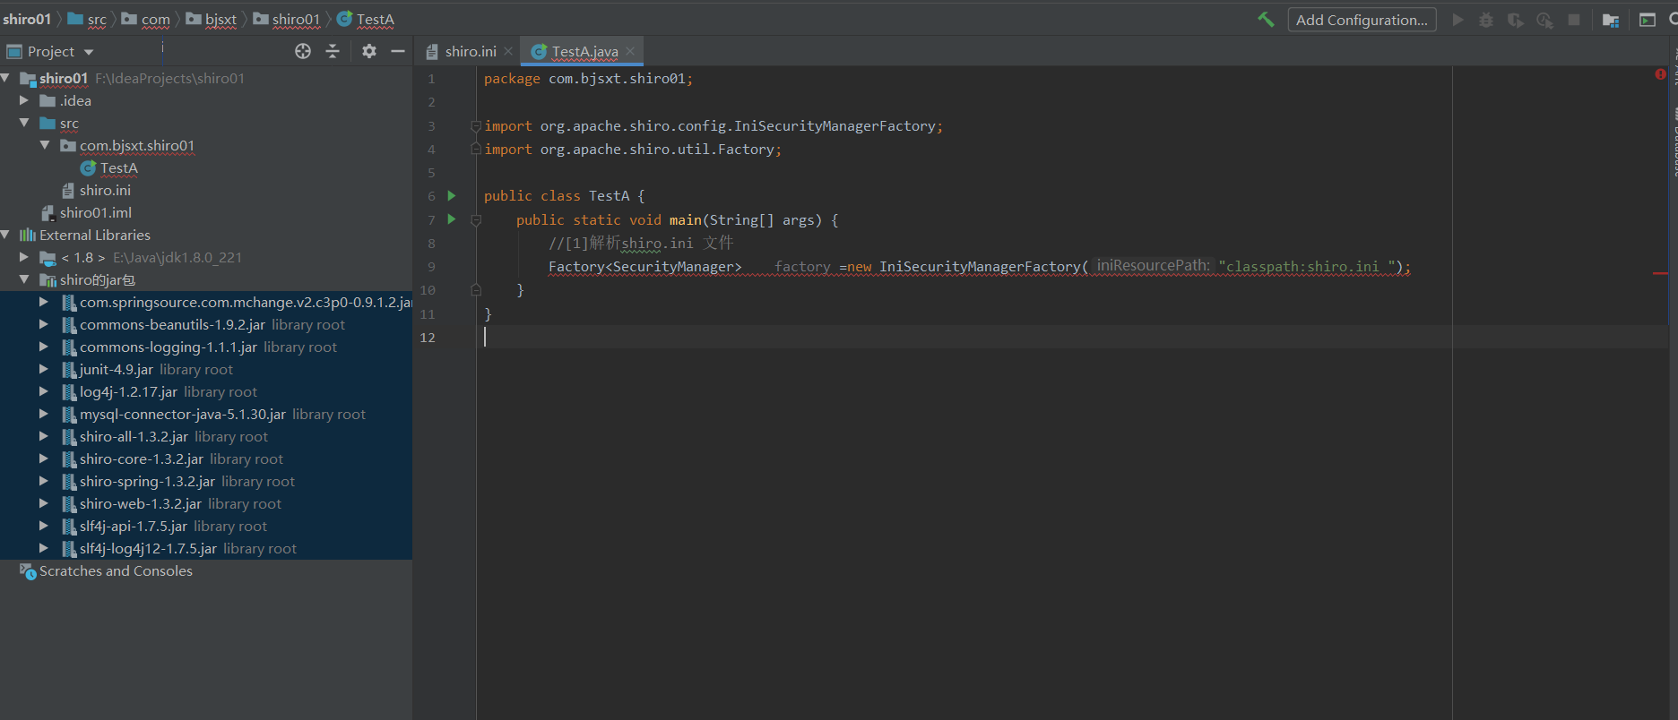This screenshot has width=1678, height=720.
Task: Click the red error indicator at editor top right
Action: (x=1660, y=74)
